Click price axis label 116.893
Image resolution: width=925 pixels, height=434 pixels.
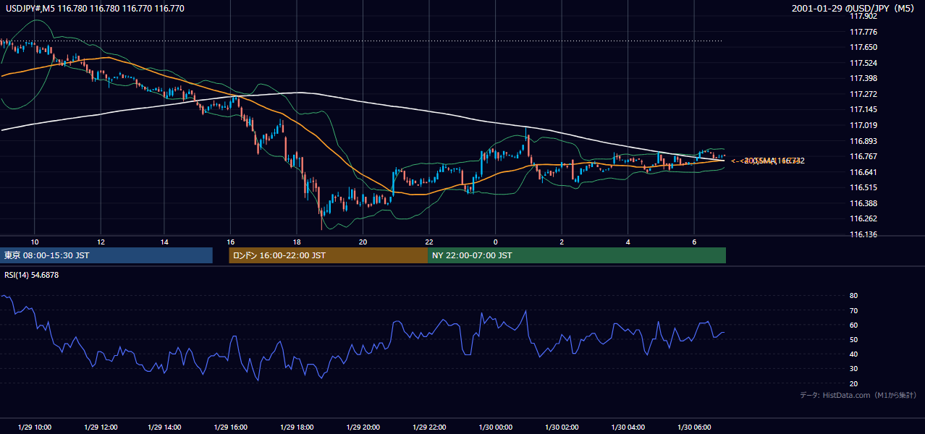[863, 141]
